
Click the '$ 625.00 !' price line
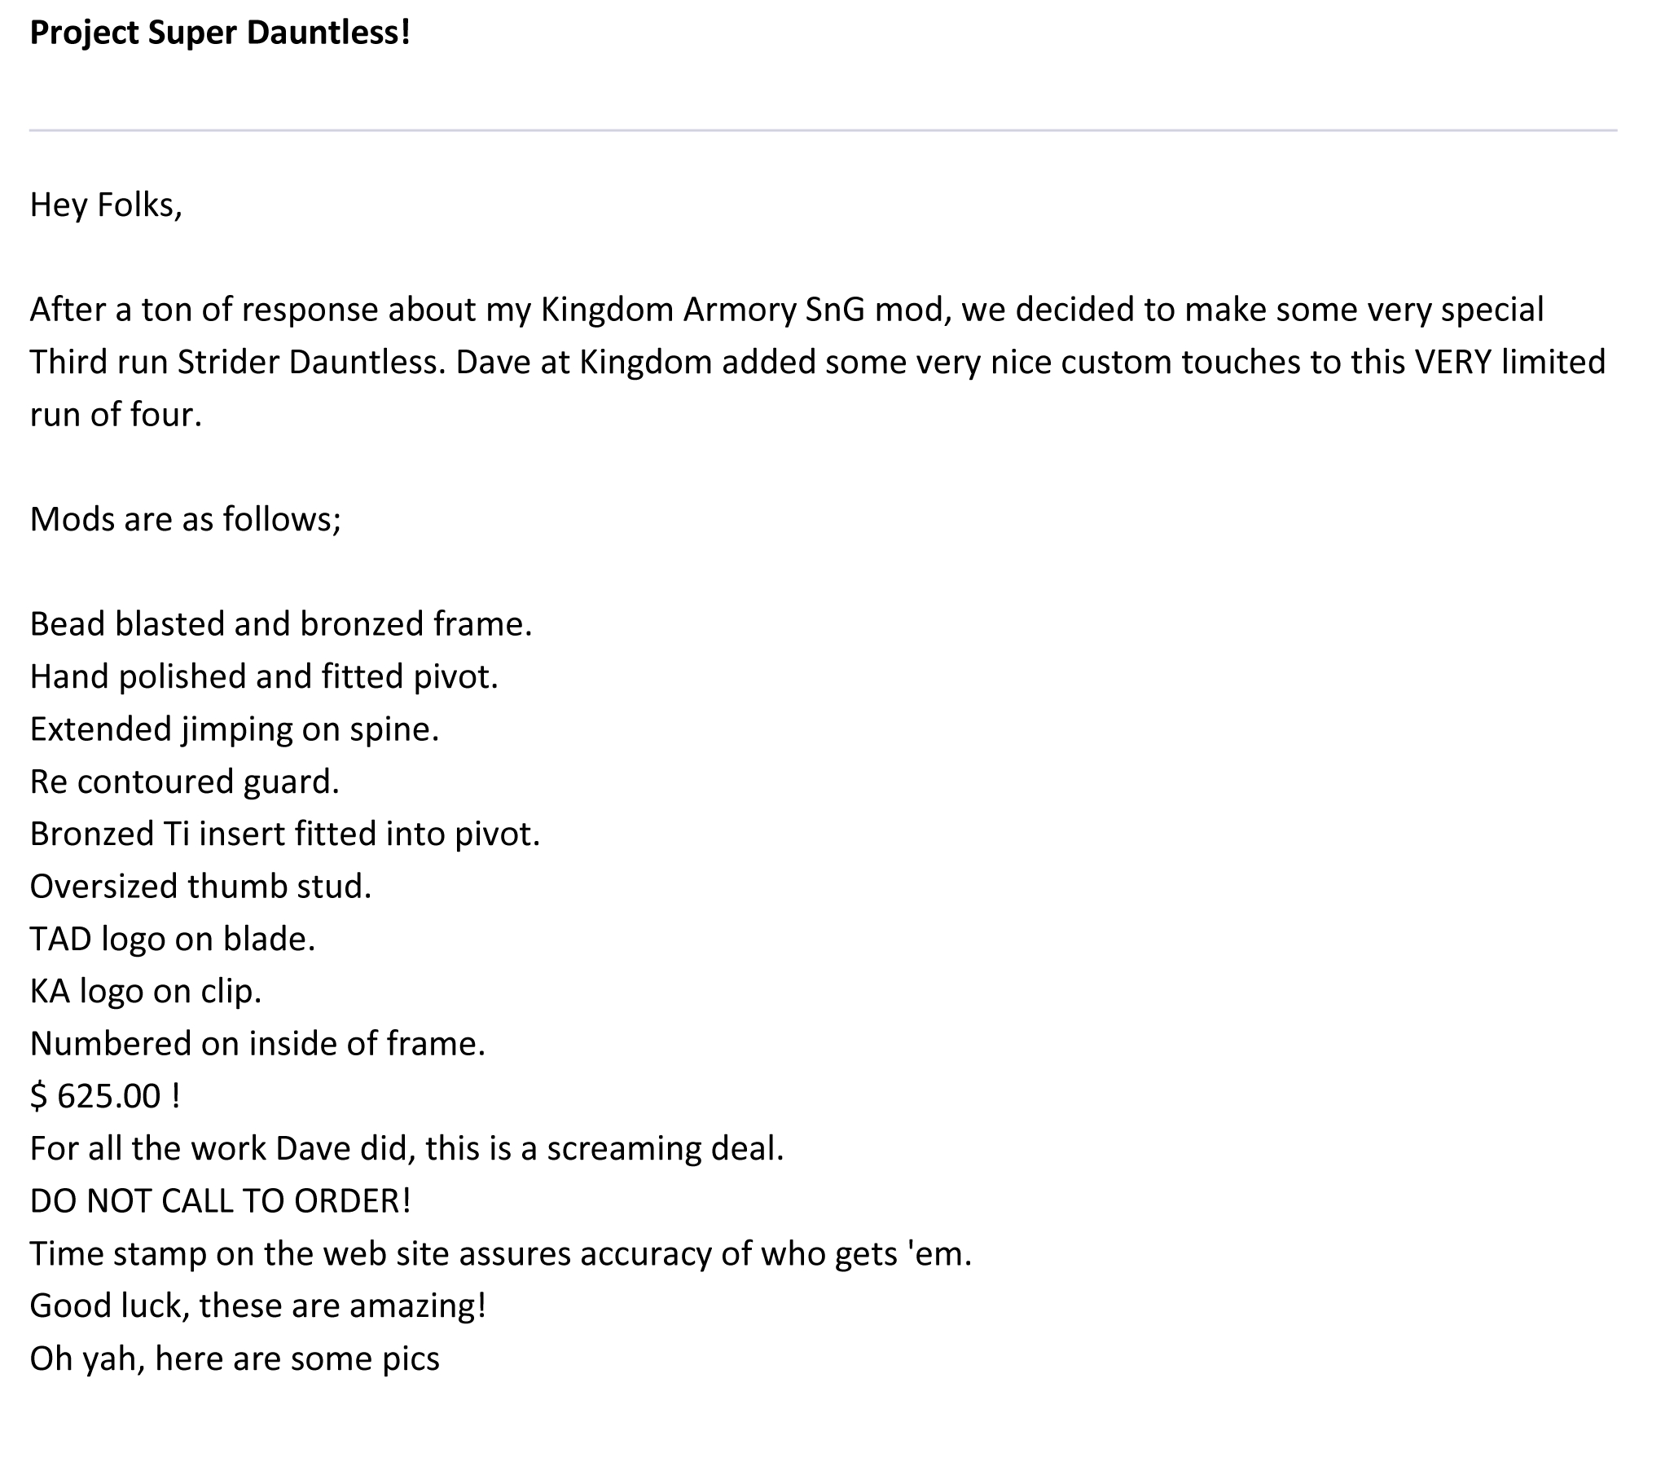[x=105, y=1096]
